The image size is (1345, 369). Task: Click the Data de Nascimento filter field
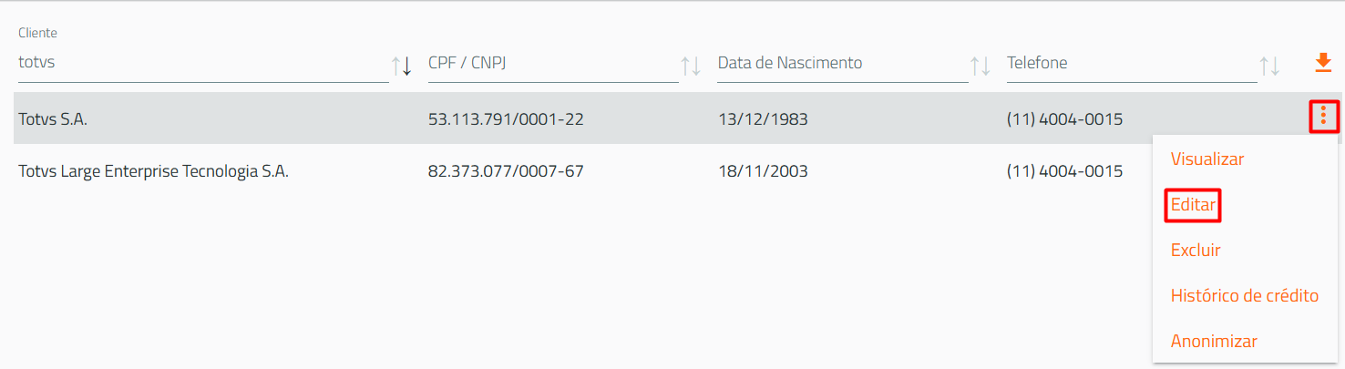(843, 64)
